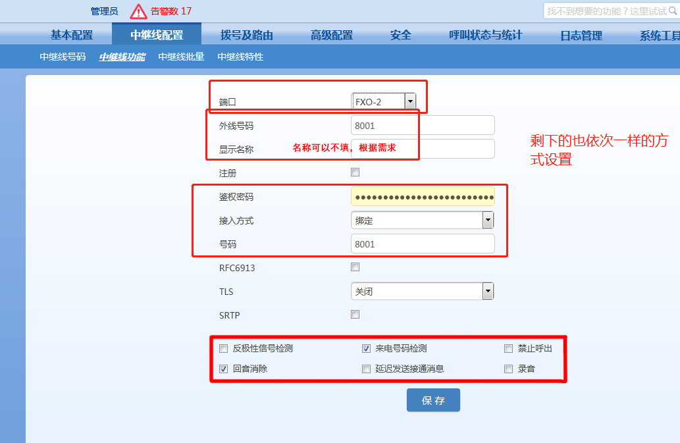This screenshot has width=680, height=443.
Task: Uncheck the 来电号码检测 checkbox
Action: point(367,348)
